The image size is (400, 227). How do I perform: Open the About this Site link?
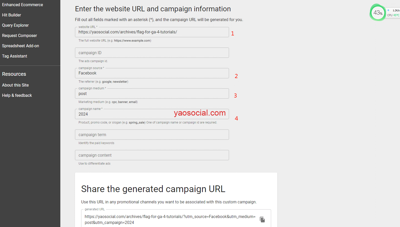pos(15,85)
